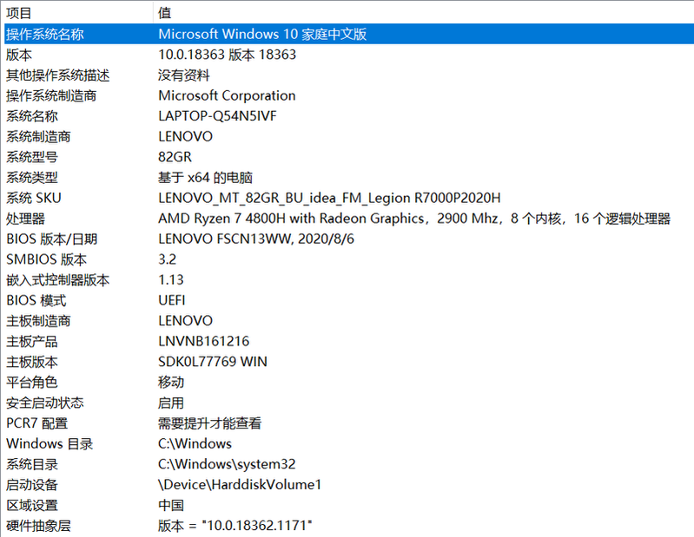
Task: Click the LENOVO_MT_82GR_BU_idea_FM_Legion R7000P2020H value
Action: click(x=329, y=198)
